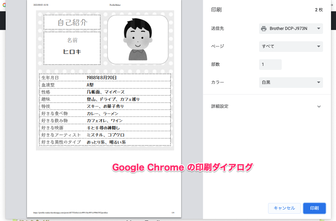Viewport: 336px width, 221px height.
Task: Click the 千と千尋の神隠し movie value
Action: click(x=103, y=128)
